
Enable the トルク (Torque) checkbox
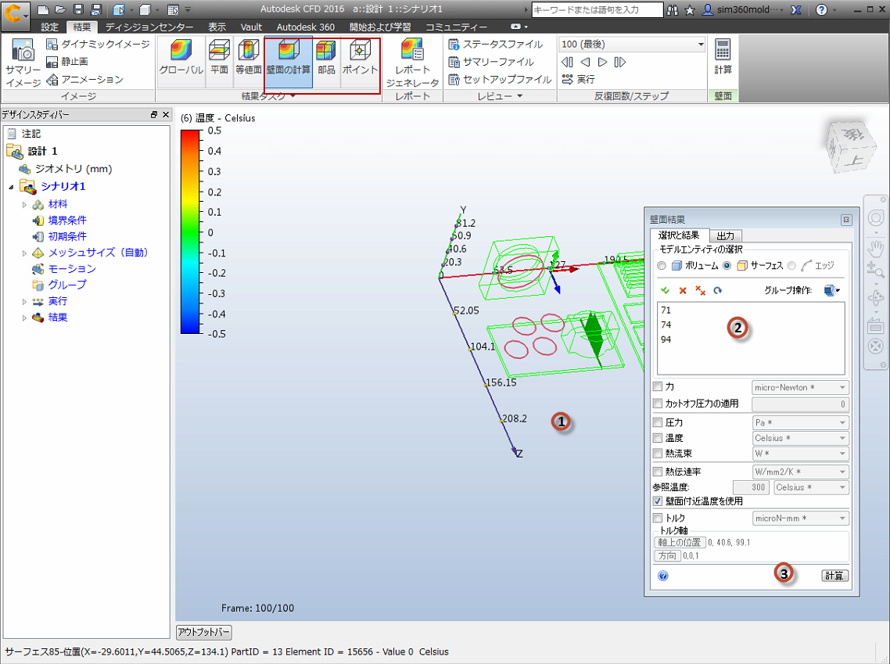658,518
